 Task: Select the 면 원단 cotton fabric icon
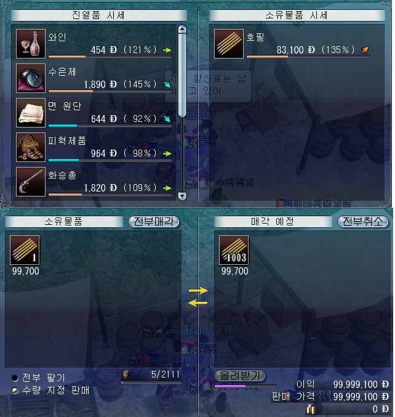[31, 113]
